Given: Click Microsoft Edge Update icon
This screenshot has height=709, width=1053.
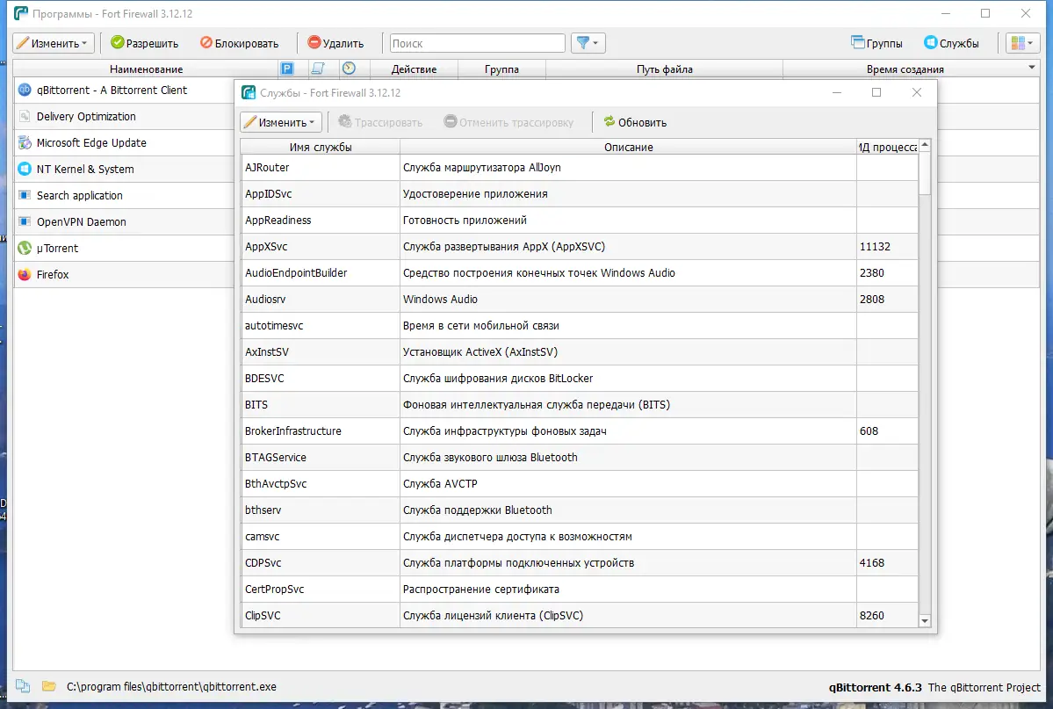Looking at the screenshot, I should pyautogui.click(x=25, y=142).
